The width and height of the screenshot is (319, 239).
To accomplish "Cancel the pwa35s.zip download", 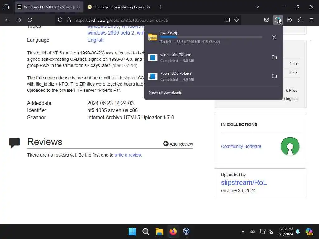I will click(274, 37).
